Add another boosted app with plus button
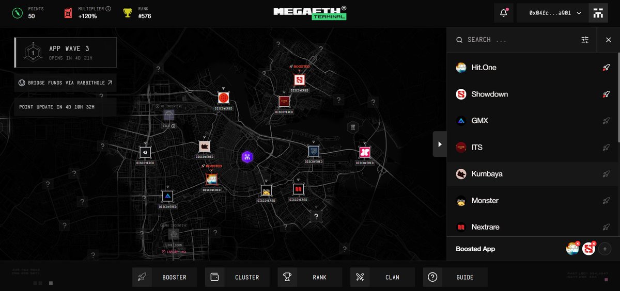The height and width of the screenshot is (291, 620). point(605,249)
